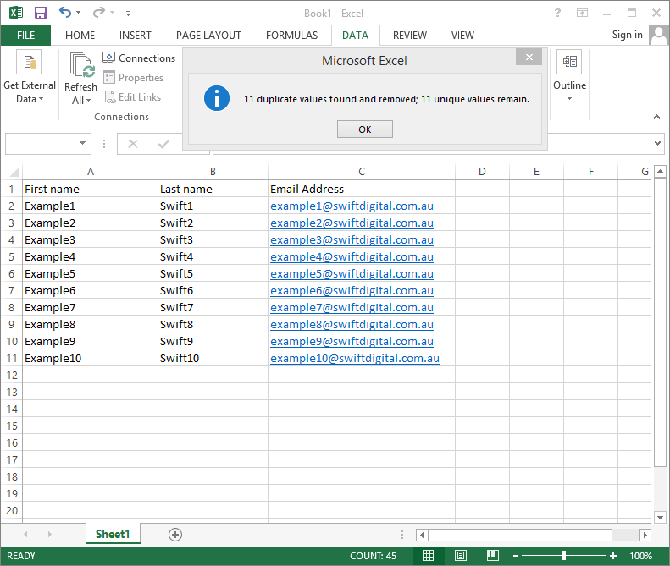
Task: Expand the formula bar chevron
Action: coord(657,143)
